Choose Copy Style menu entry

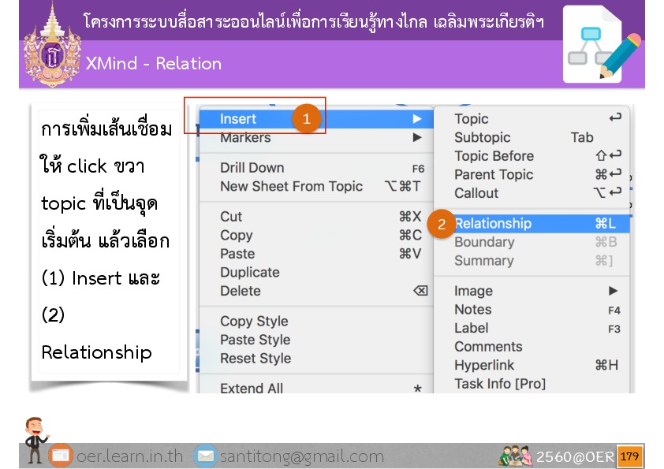[254, 322]
